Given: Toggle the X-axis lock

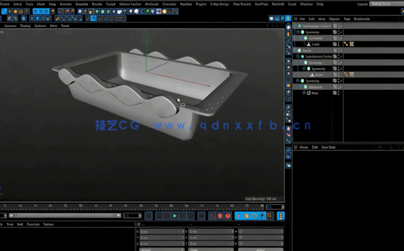Looking at the screenshot, I should point(36,11).
